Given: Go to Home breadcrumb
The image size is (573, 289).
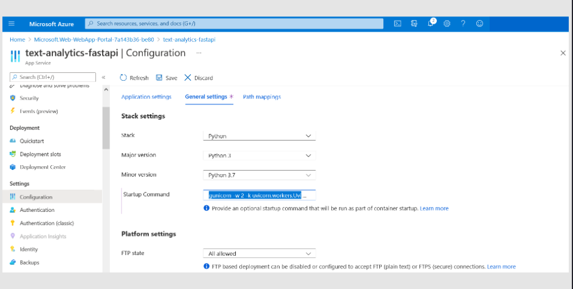Looking at the screenshot, I should tap(17, 39).
